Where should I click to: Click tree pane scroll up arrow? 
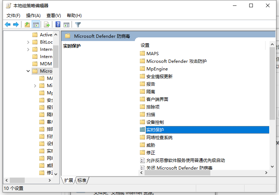tap(56, 34)
